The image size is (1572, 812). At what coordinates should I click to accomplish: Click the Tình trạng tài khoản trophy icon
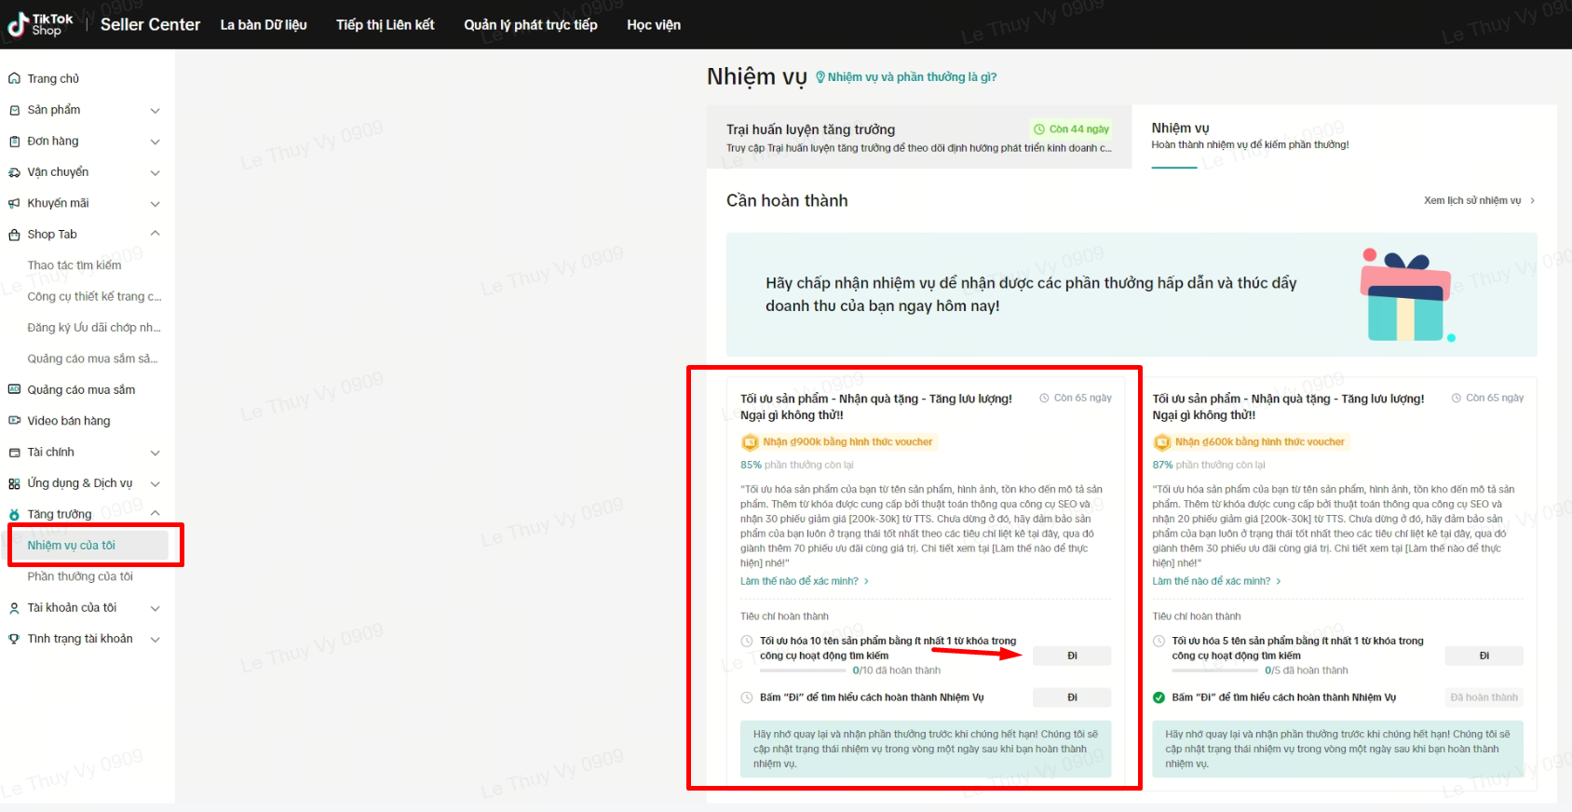click(14, 639)
